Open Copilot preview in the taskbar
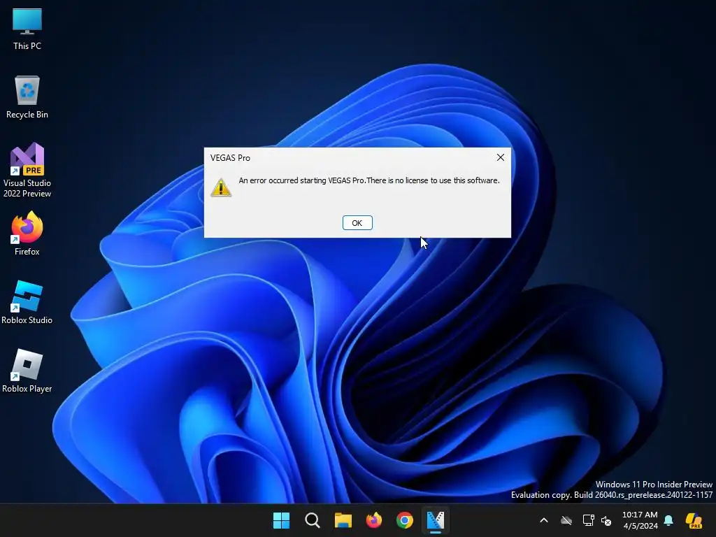This screenshot has width=716, height=537. pos(694,520)
